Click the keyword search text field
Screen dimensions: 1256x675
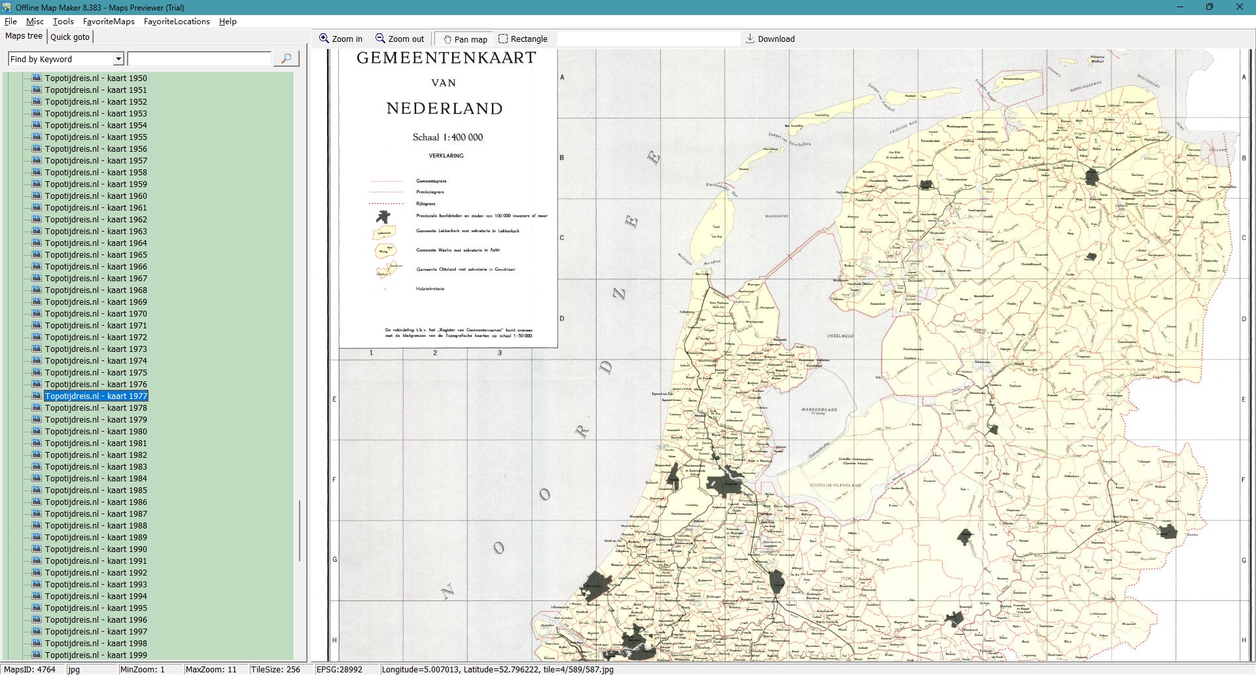(x=199, y=60)
